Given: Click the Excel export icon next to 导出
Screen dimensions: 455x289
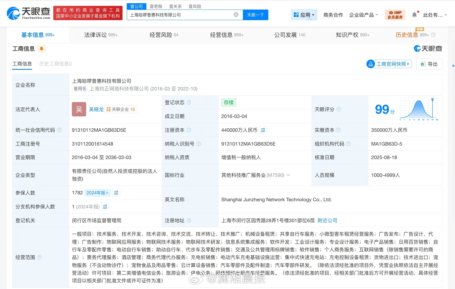Looking at the screenshot, I should 423,64.
